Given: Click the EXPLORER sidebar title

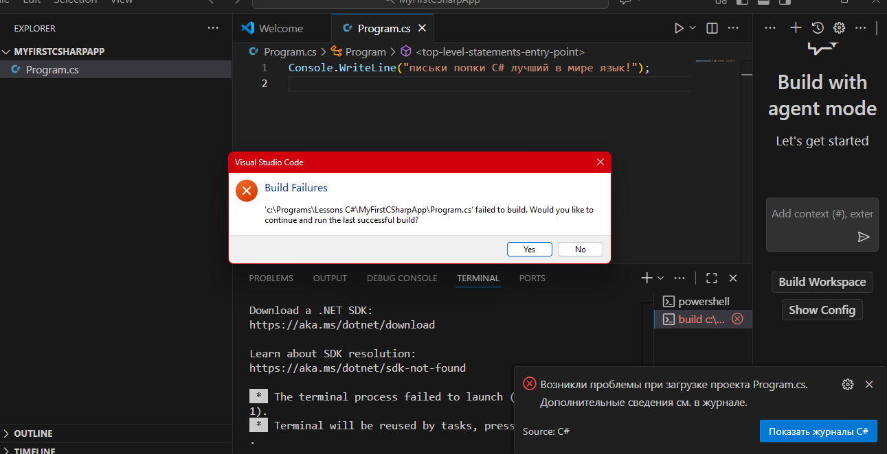Looking at the screenshot, I should click(x=35, y=28).
